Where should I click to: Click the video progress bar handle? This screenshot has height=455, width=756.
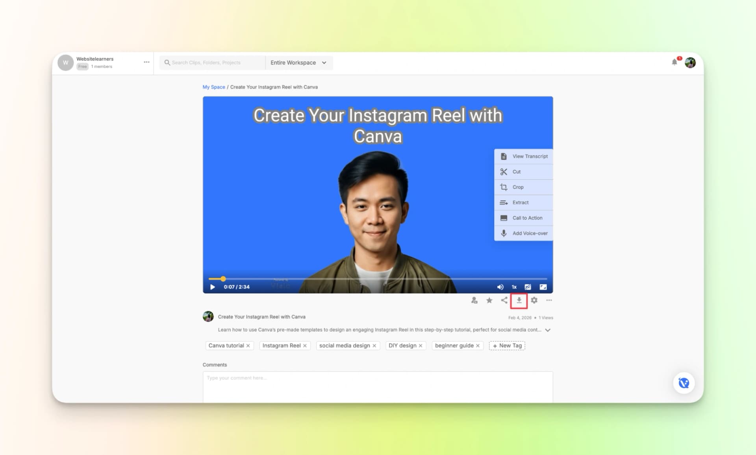tap(223, 279)
